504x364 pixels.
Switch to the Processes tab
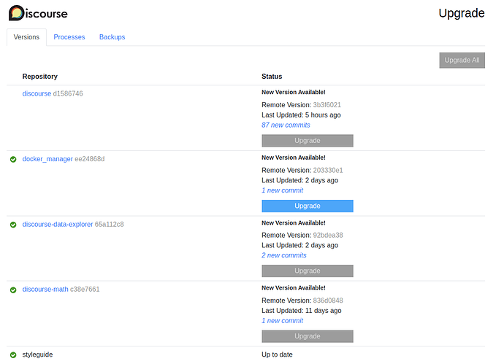[x=69, y=37]
